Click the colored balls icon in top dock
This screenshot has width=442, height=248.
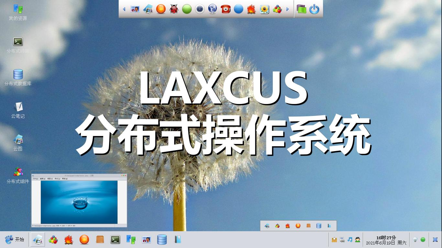tap(277, 9)
